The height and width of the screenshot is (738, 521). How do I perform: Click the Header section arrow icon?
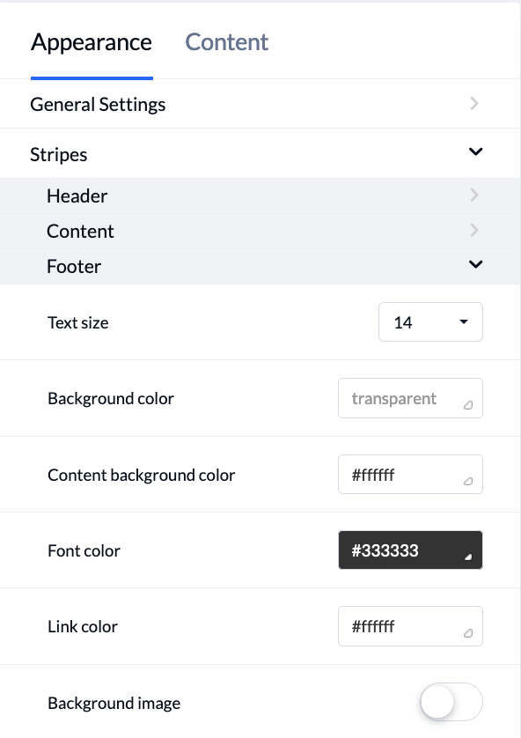click(474, 195)
